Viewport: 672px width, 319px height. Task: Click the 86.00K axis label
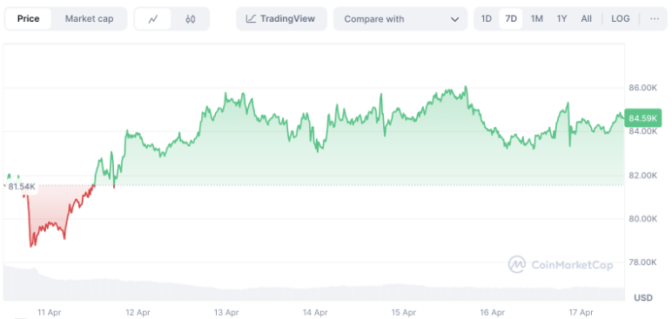click(x=643, y=87)
